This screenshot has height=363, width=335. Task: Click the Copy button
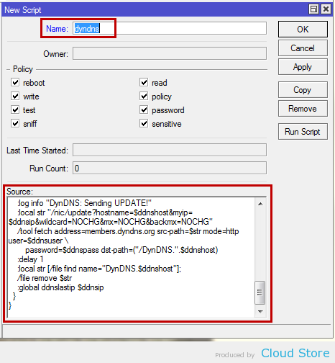(x=303, y=90)
